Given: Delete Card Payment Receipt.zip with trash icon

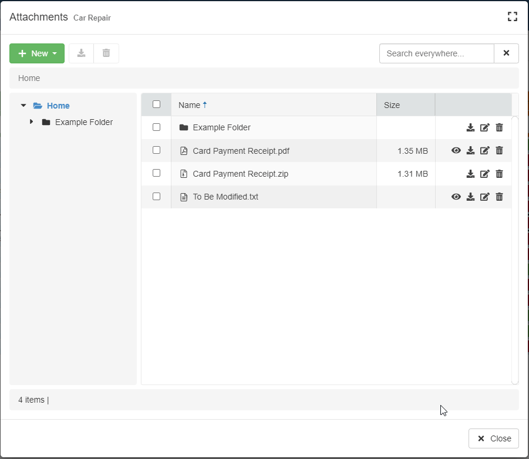Looking at the screenshot, I should pos(499,174).
